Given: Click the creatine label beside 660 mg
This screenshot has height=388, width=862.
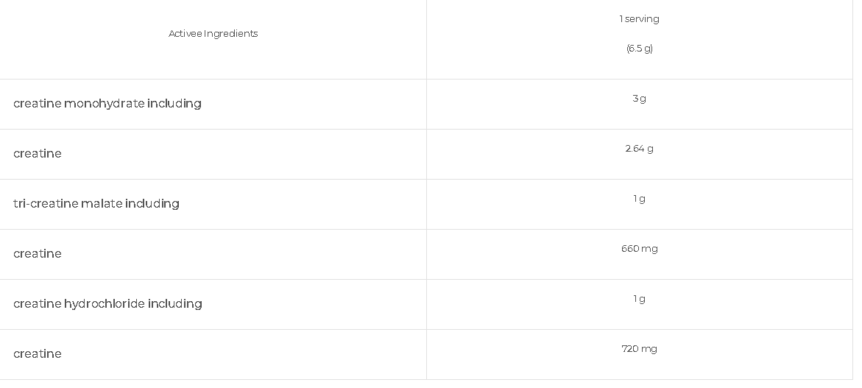Looking at the screenshot, I should point(38,254).
